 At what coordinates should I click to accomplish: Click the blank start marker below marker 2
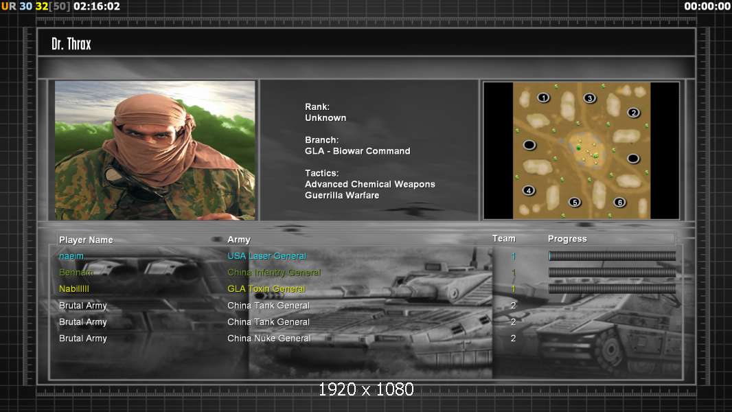tap(633, 159)
